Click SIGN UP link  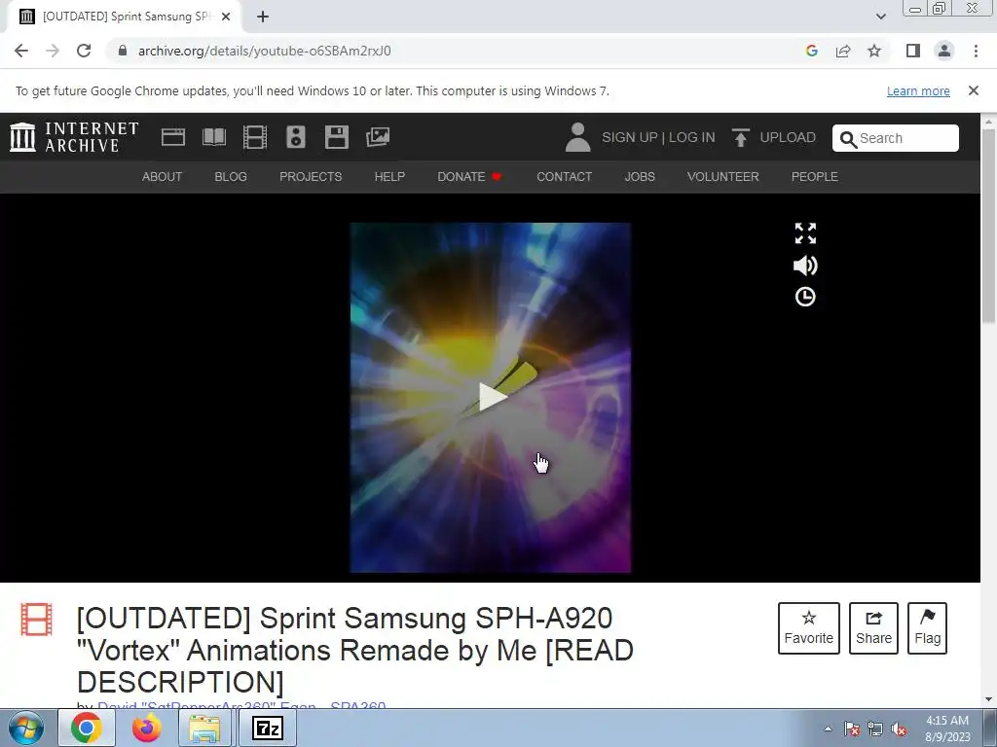pos(630,137)
